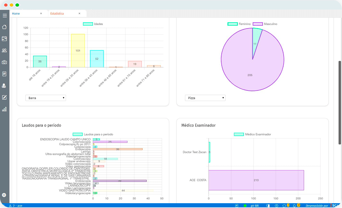Click the yellow bar labeled 101
The image size is (342, 208).
(x=78, y=51)
